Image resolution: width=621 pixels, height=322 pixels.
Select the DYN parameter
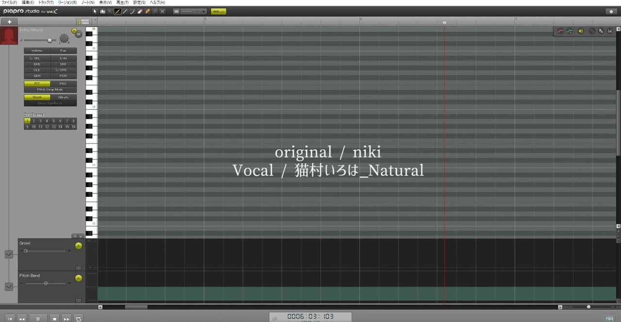coord(64,58)
